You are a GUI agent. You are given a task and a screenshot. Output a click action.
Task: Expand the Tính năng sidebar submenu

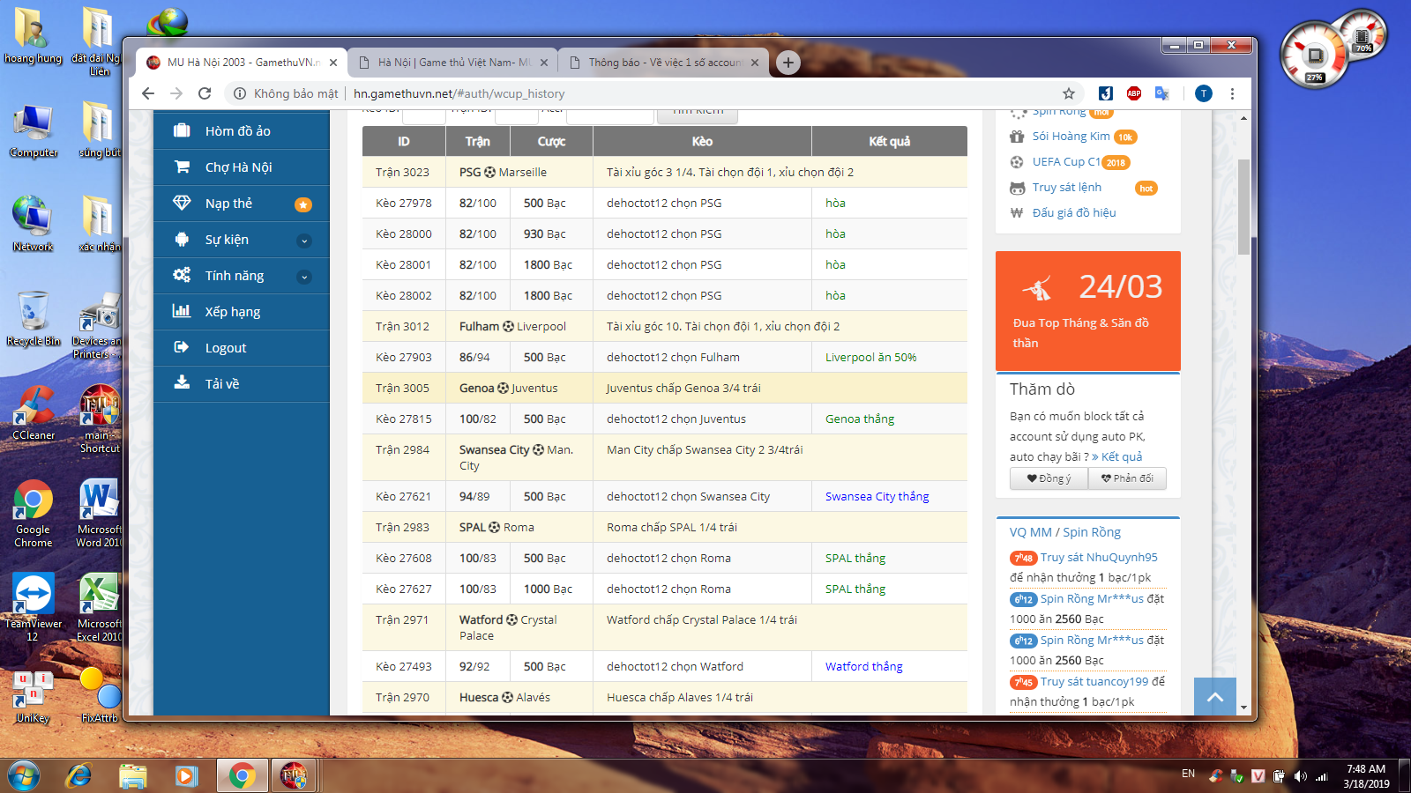pyautogui.click(x=304, y=277)
